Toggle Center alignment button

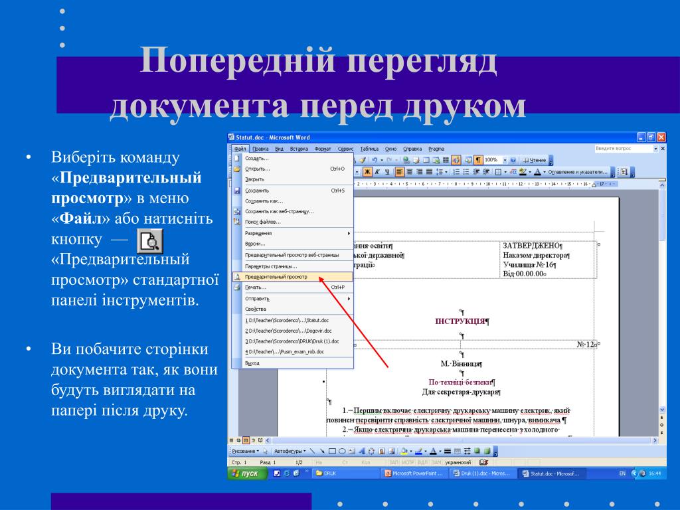tap(409, 172)
